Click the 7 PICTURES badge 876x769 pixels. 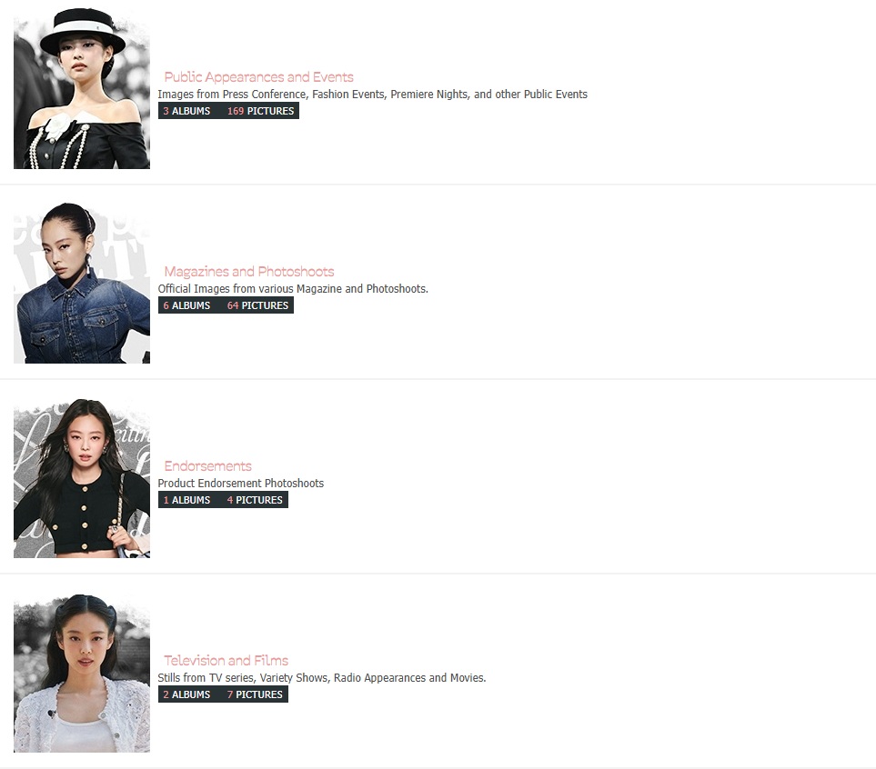tap(255, 694)
